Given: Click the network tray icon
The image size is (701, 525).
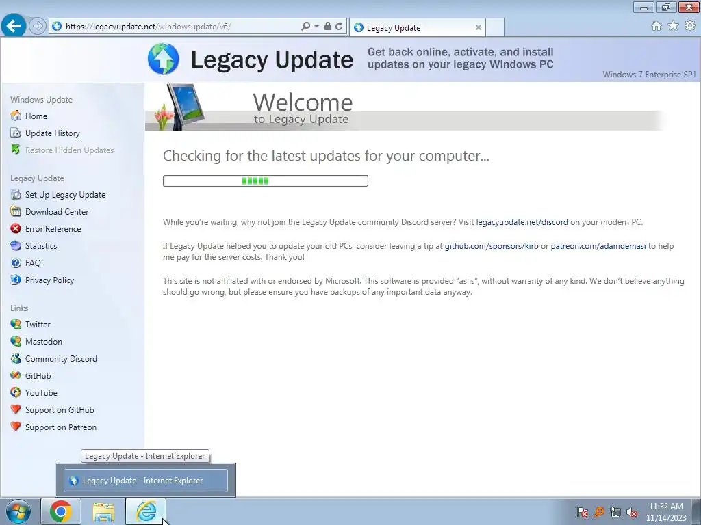Looking at the screenshot, I should 615,512.
